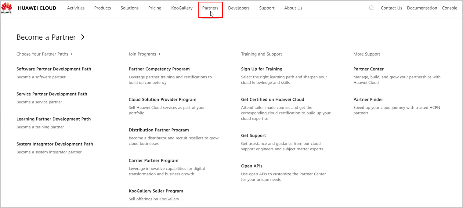463x208 pixels.
Task: Click 'Become a system integrator partner' text
Action: click(49, 152)
